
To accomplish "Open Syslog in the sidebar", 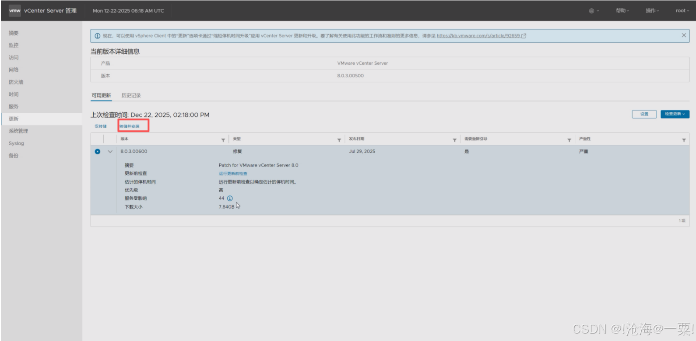I will tap(16, 143).
